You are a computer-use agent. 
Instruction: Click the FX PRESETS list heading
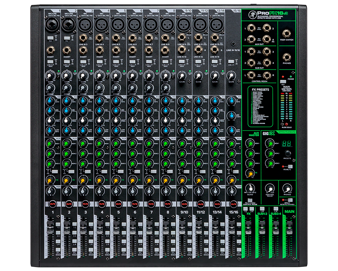click(260, 89)
